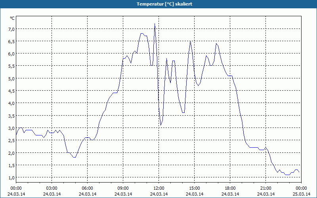Click the °C unit label on the y-axis

pos(12,18)
